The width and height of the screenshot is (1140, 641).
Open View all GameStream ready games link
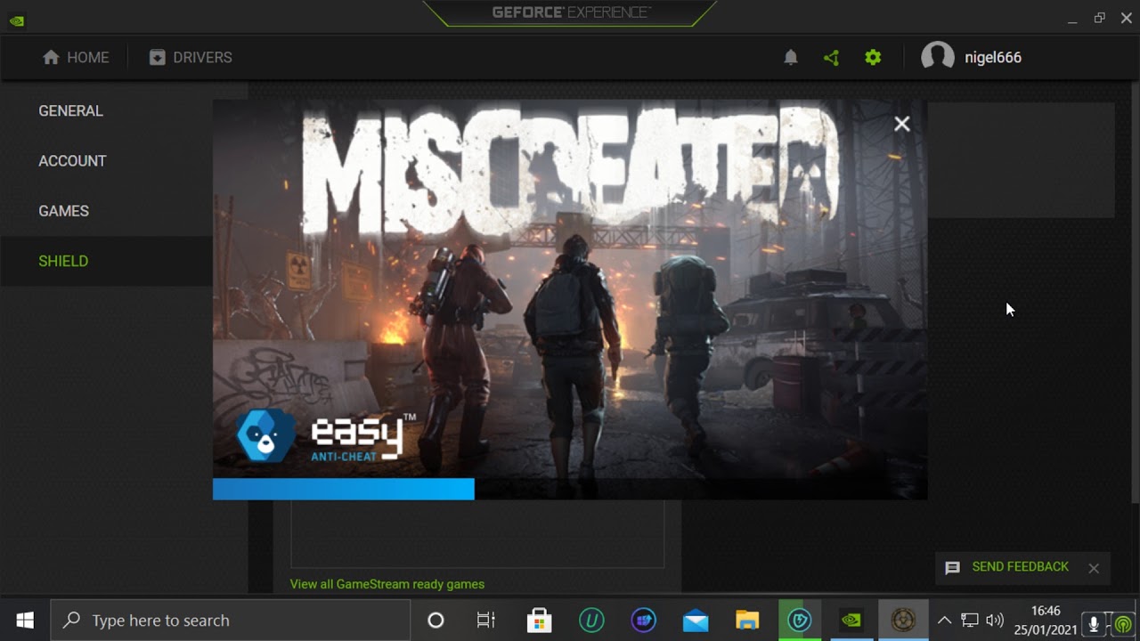(x=387, y=584)
